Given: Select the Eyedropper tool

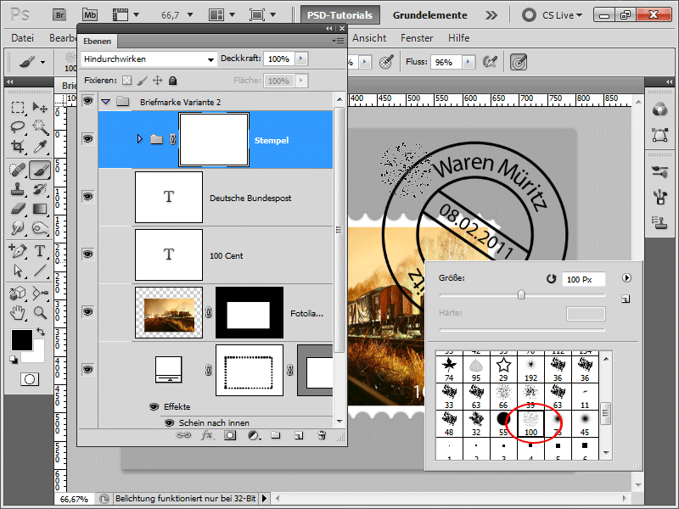Looking at the screenshot, I should click(40, 147).
